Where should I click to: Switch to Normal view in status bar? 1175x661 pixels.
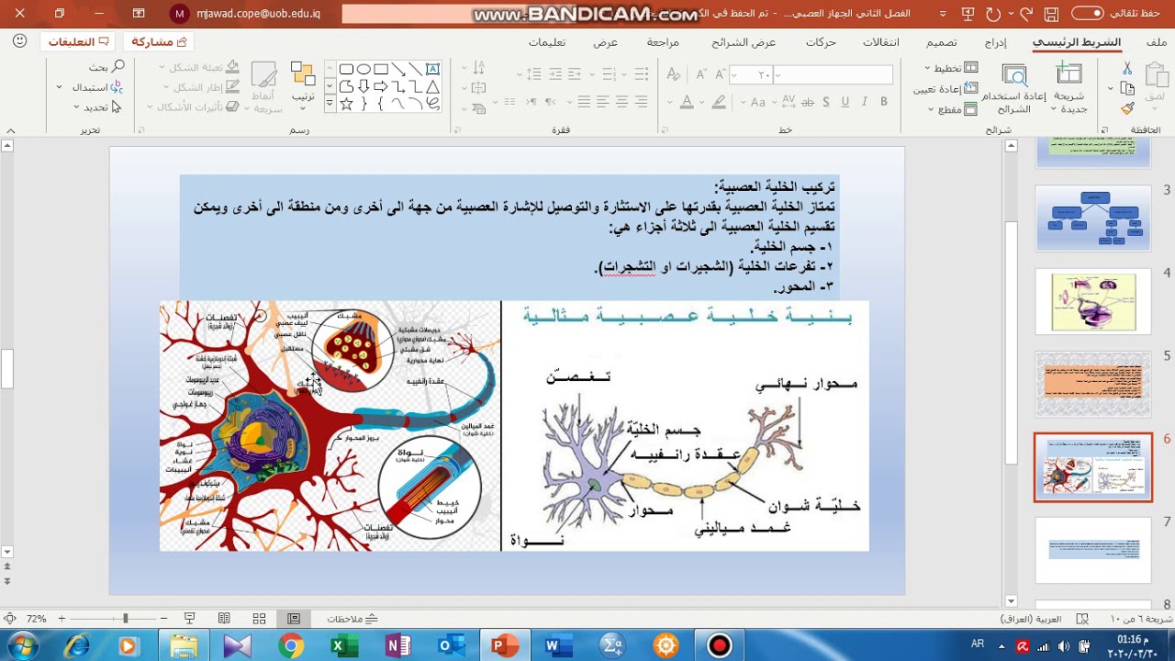294,619
